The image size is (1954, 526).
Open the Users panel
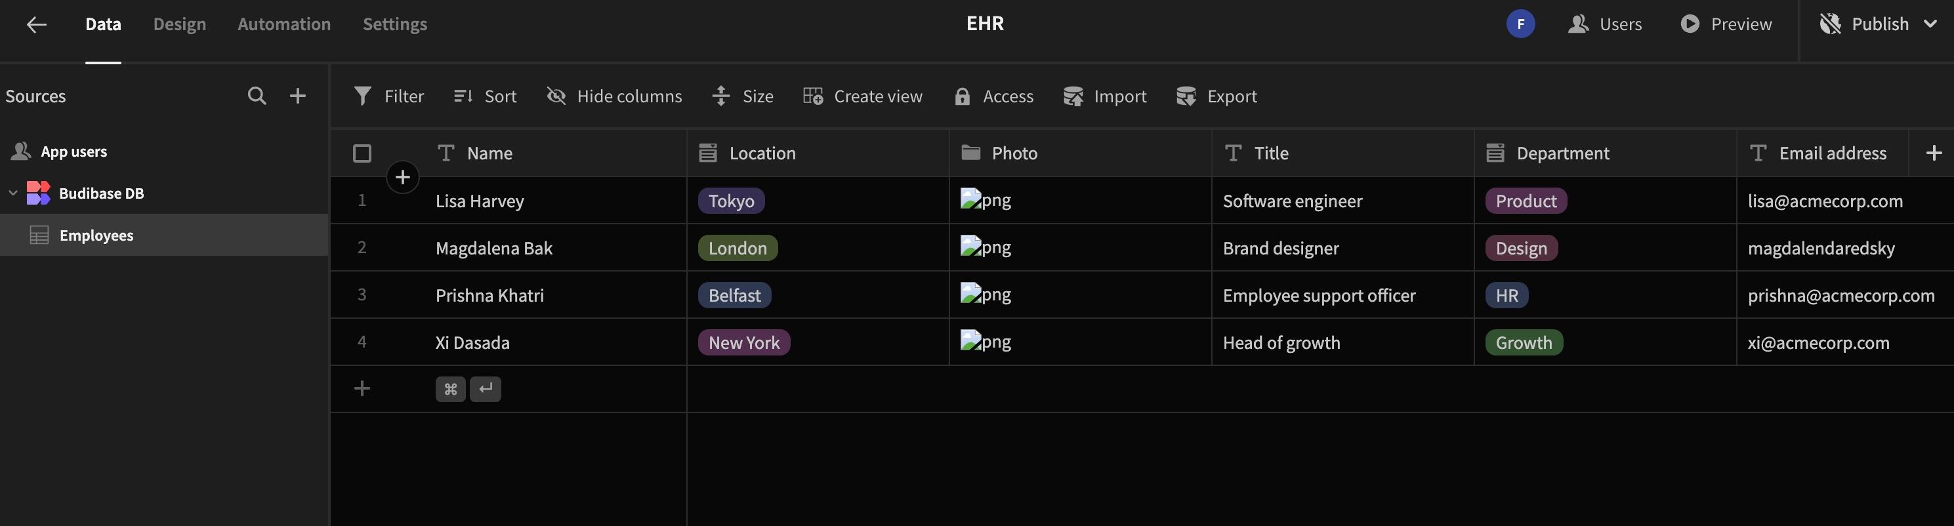click(1604, 24)
